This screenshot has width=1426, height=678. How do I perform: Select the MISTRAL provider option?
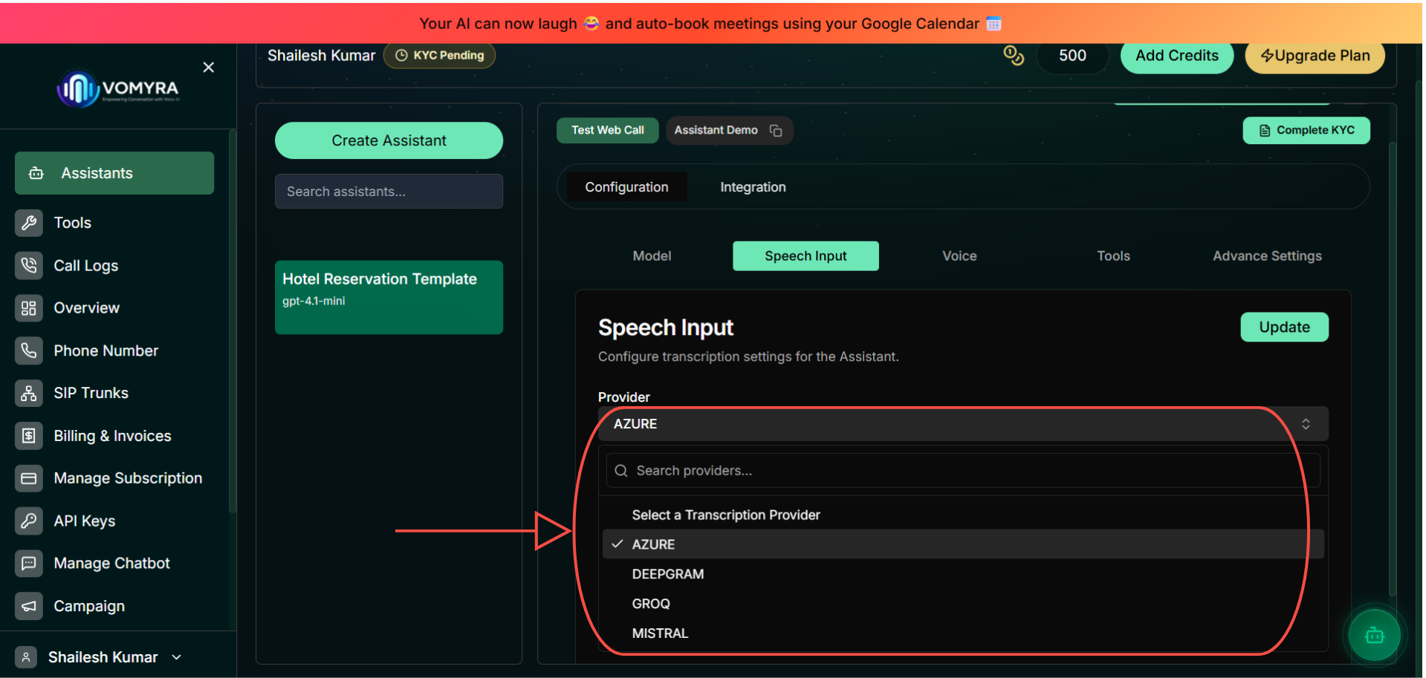click(963, 633)
